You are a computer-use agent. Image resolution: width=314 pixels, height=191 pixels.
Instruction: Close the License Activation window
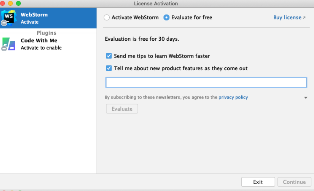[x=3, y=3]
